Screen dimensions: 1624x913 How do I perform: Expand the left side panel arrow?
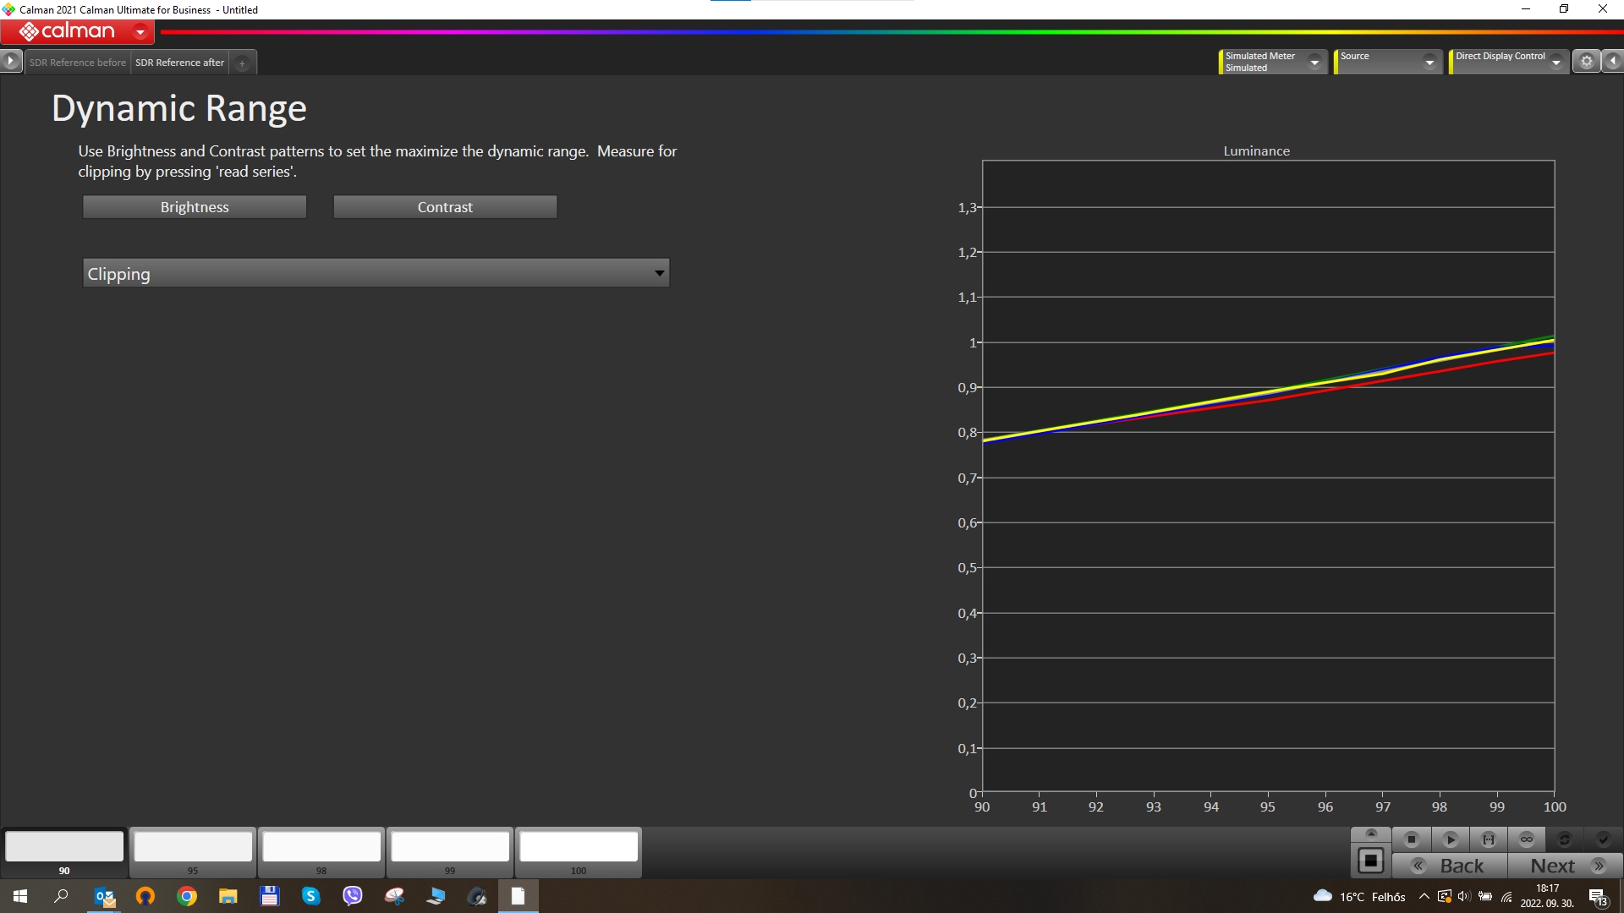pyautogui.click(x=10, y=61)
